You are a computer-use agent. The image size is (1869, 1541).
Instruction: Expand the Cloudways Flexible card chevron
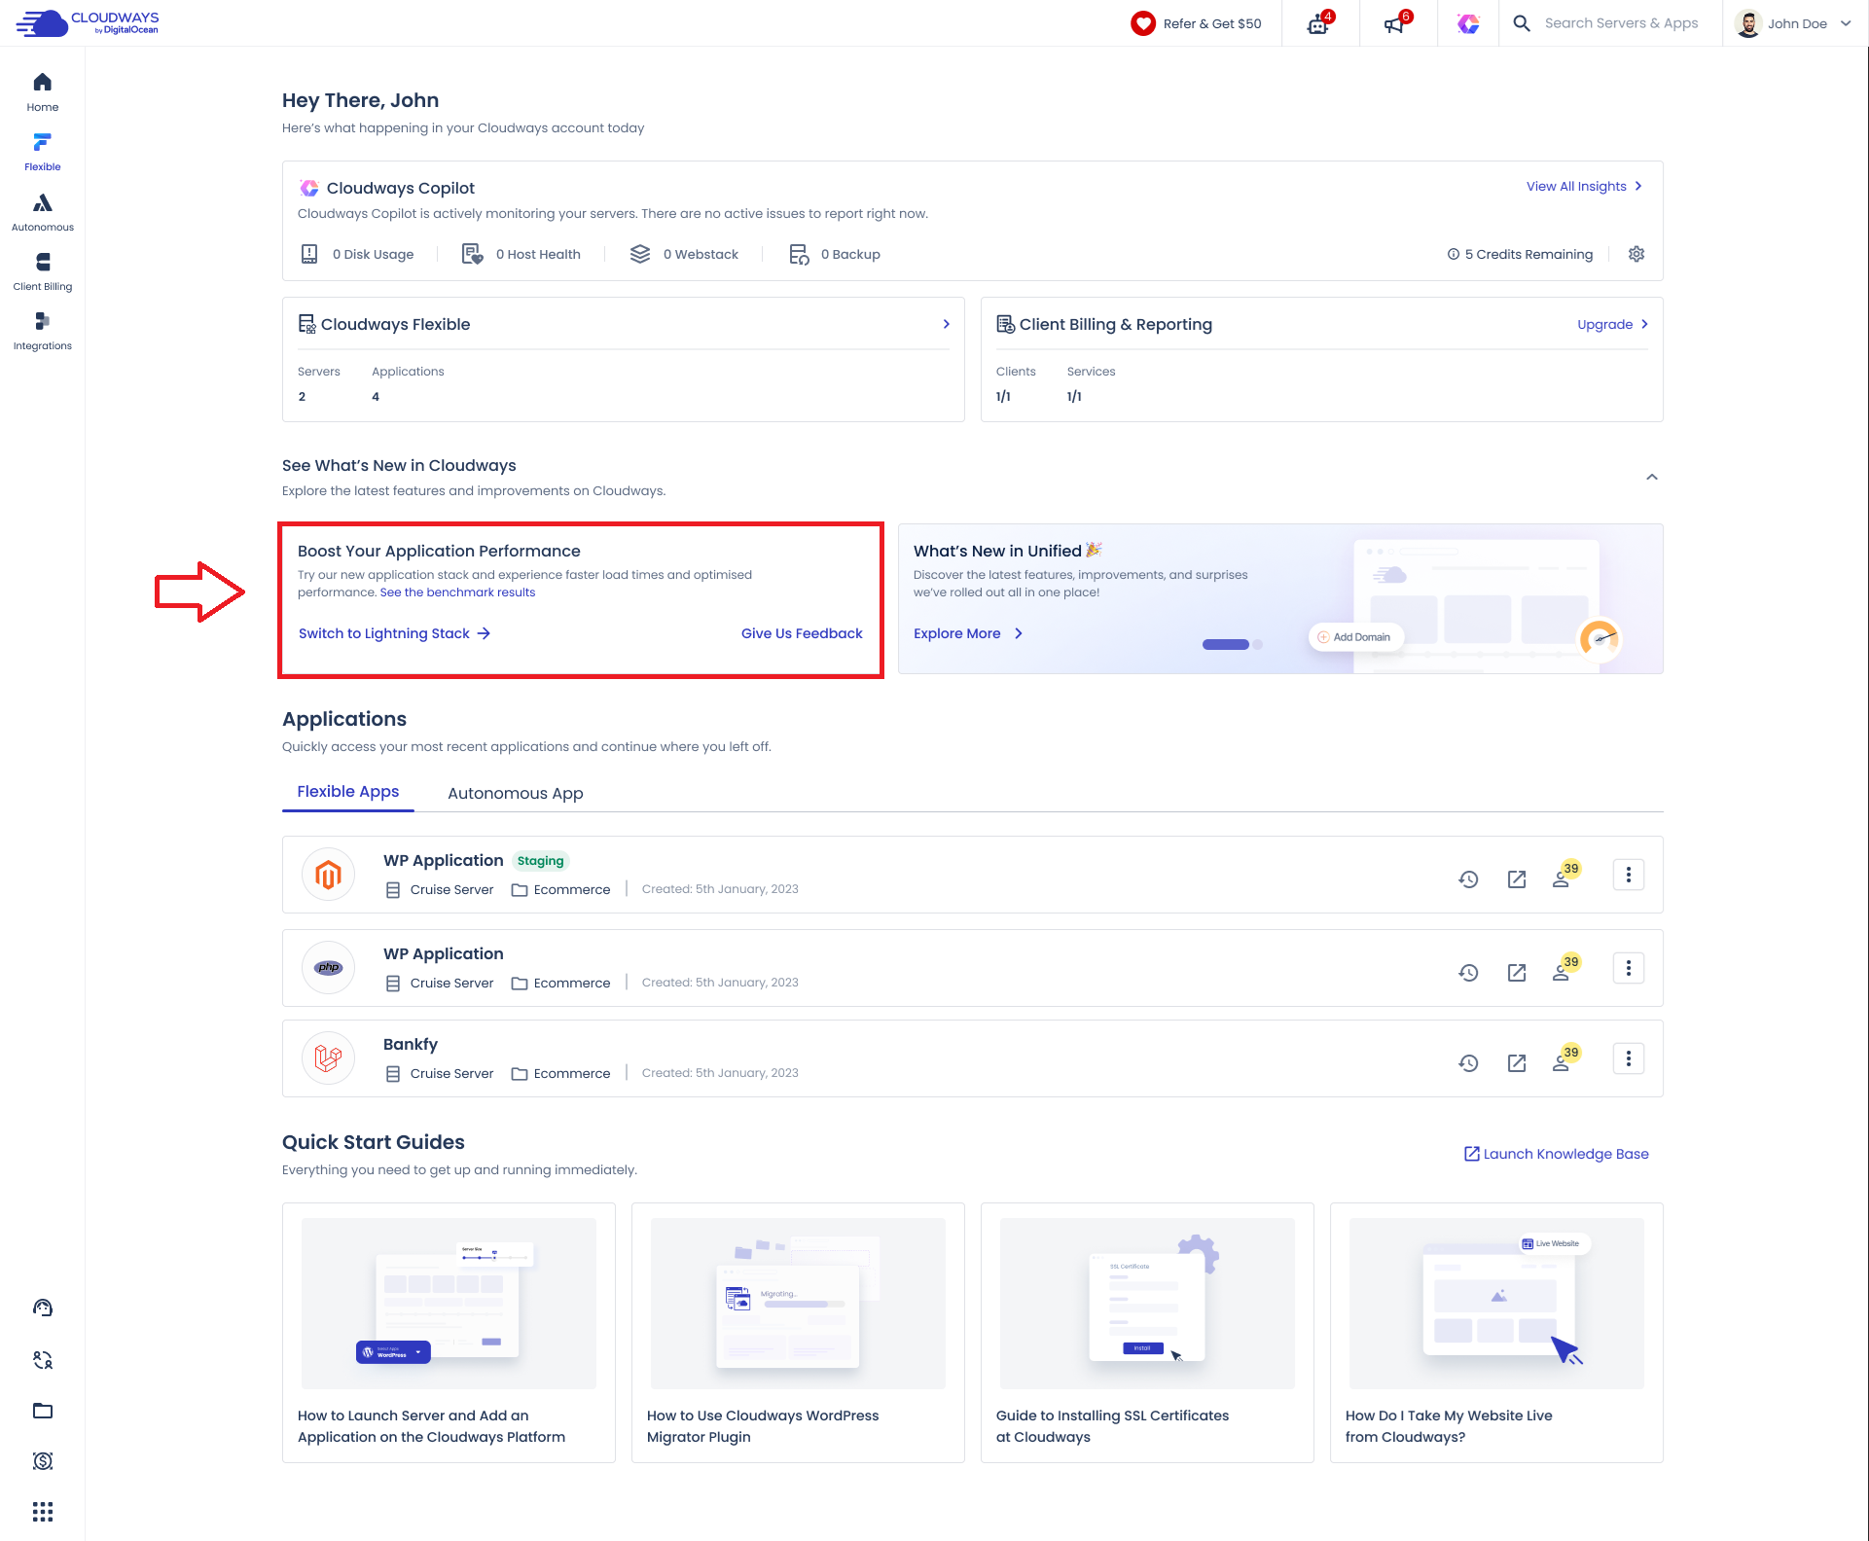946,324
